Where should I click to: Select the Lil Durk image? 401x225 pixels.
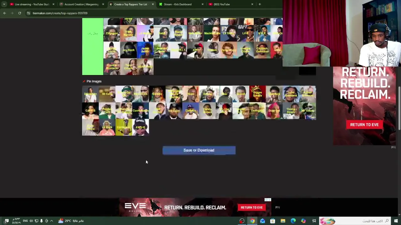pos(107,127)
